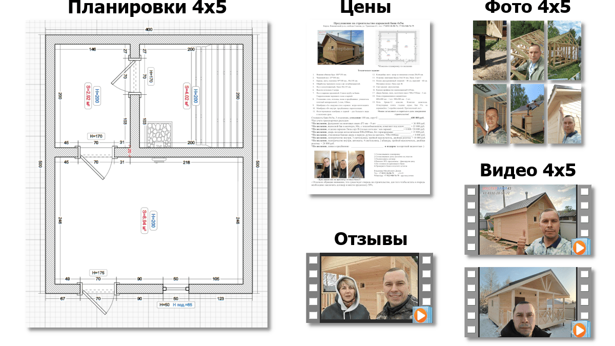
Task: Play the first video under Видео 4x5
Action: [x=579, y=248]
